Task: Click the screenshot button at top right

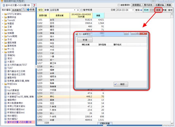Action: 169,5
